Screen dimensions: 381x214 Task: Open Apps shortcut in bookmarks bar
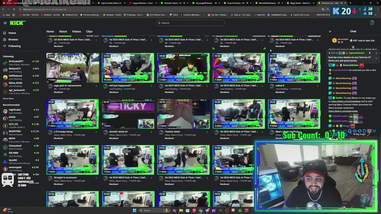point(6,15)
